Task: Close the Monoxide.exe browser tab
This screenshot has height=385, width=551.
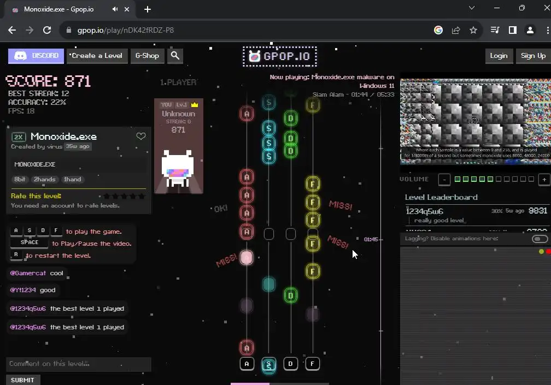Action: pyautogui.click(x=127, y=9)
